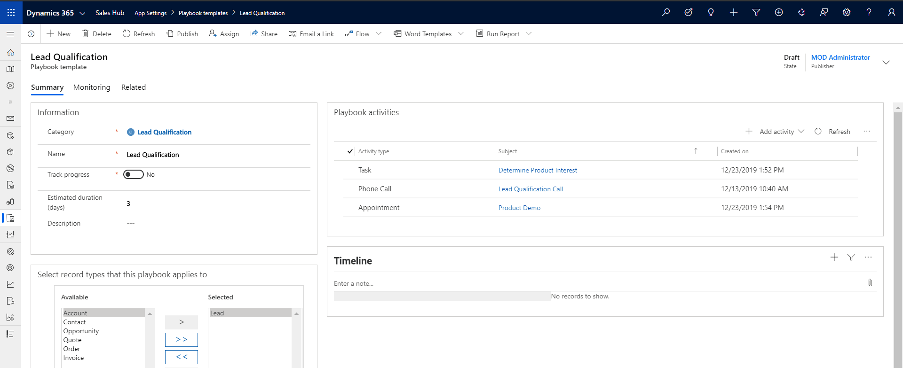The height and width of the screenshot is (368, 903).
Task: Switch to the Monitoring tab
Action: (x=92, y=87)
